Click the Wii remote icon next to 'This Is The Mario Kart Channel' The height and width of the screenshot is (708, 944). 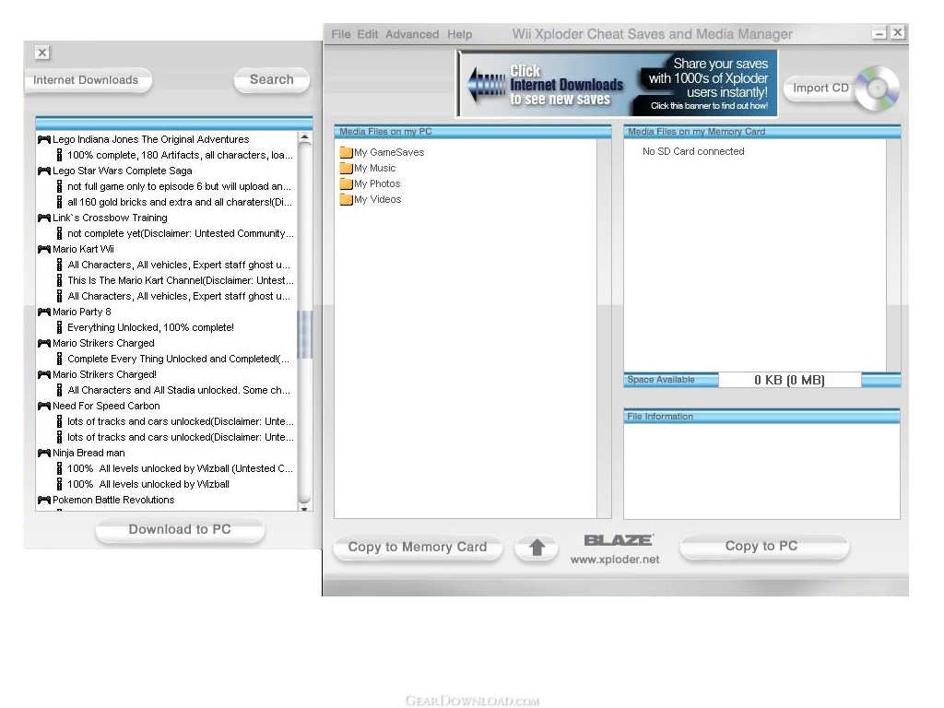pos(59,280)
